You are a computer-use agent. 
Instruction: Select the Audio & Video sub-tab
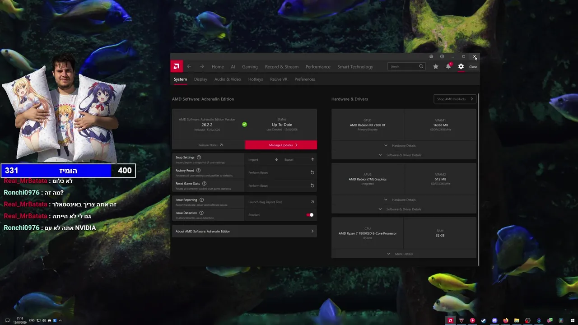[228, 79]
